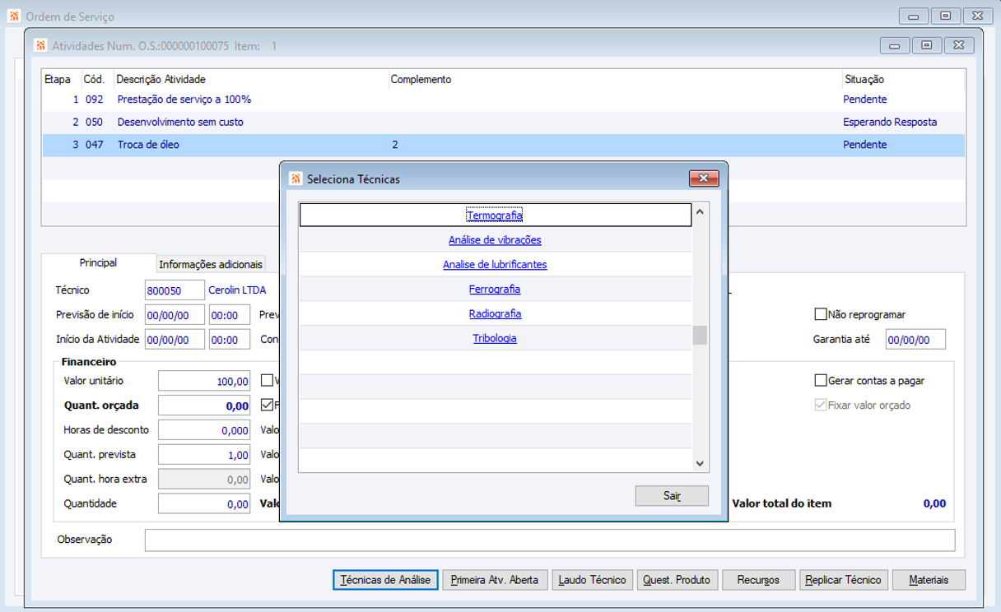Untick the checked box beside Quant. orçada
This screenshot has height=612, width=1001.
[x=267, y=405]
